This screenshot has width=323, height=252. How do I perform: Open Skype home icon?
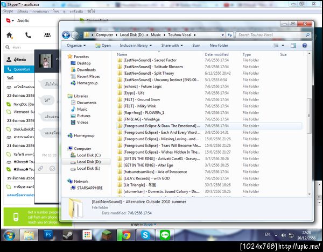[x=9, y=35]
